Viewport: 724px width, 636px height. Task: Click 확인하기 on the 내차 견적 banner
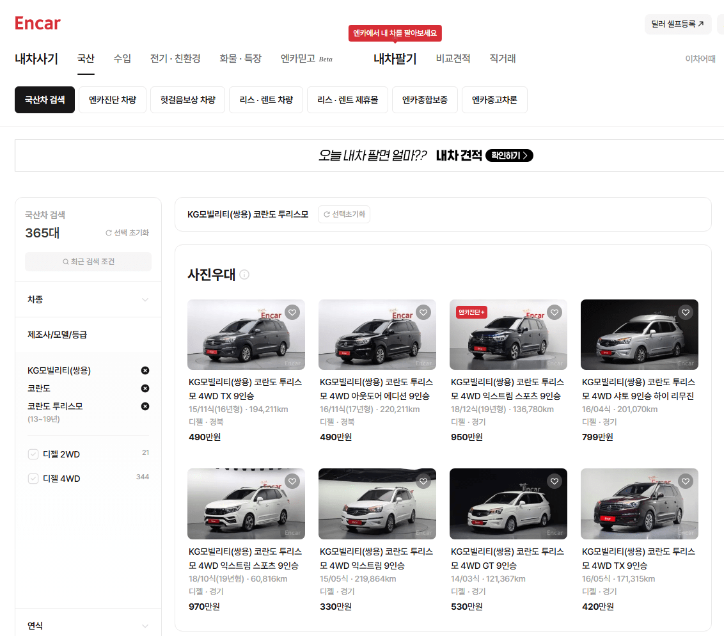509,155
